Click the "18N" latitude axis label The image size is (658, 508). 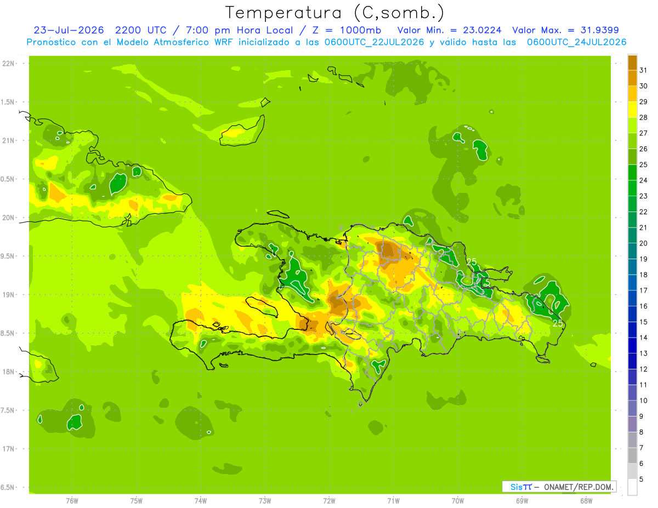coord(8,372)
